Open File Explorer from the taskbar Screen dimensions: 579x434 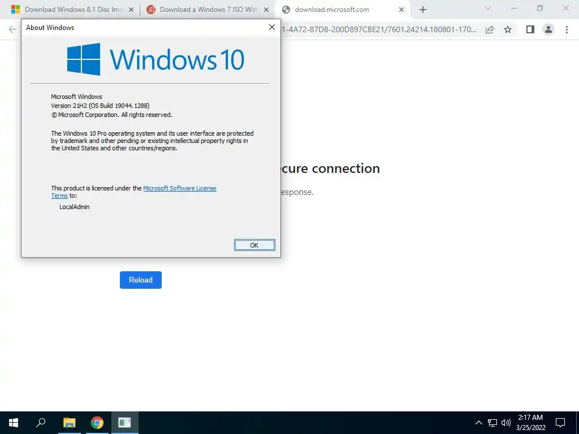pos(69,423)
